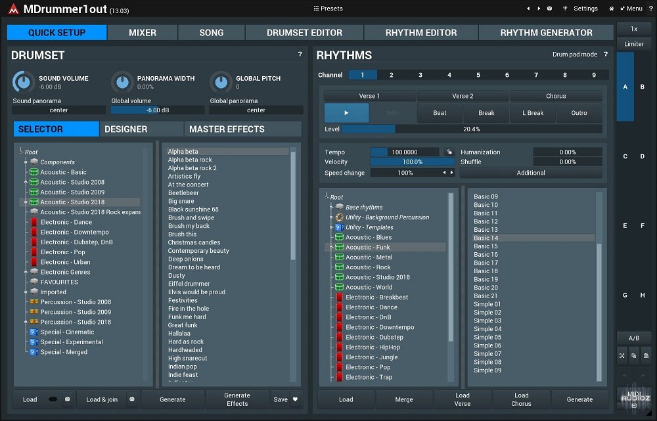Toggle Drum pad mode
657x421 pixels.
[x=574, y=55]
